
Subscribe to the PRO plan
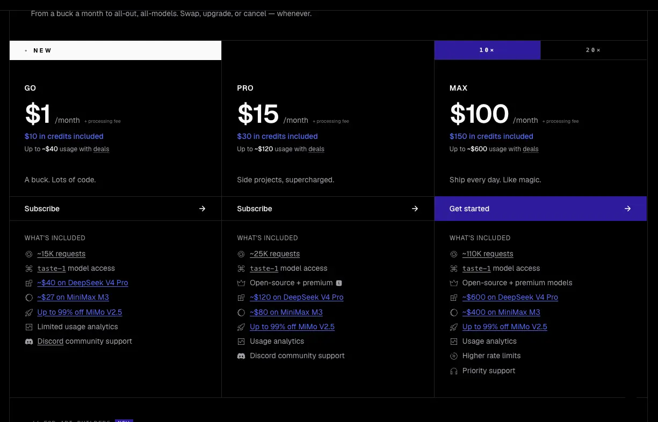tap(328, 209)
